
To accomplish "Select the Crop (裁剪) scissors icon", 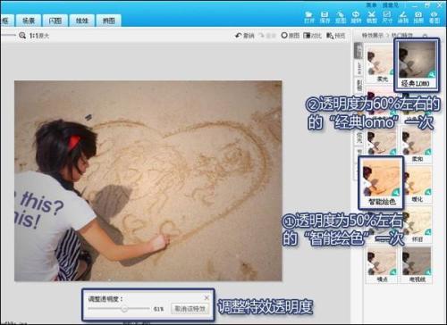I will point(371,17).
